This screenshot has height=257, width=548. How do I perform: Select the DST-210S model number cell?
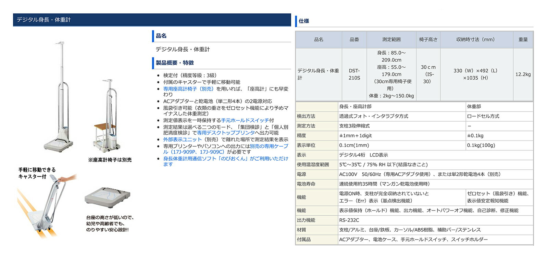pos(354,74)
